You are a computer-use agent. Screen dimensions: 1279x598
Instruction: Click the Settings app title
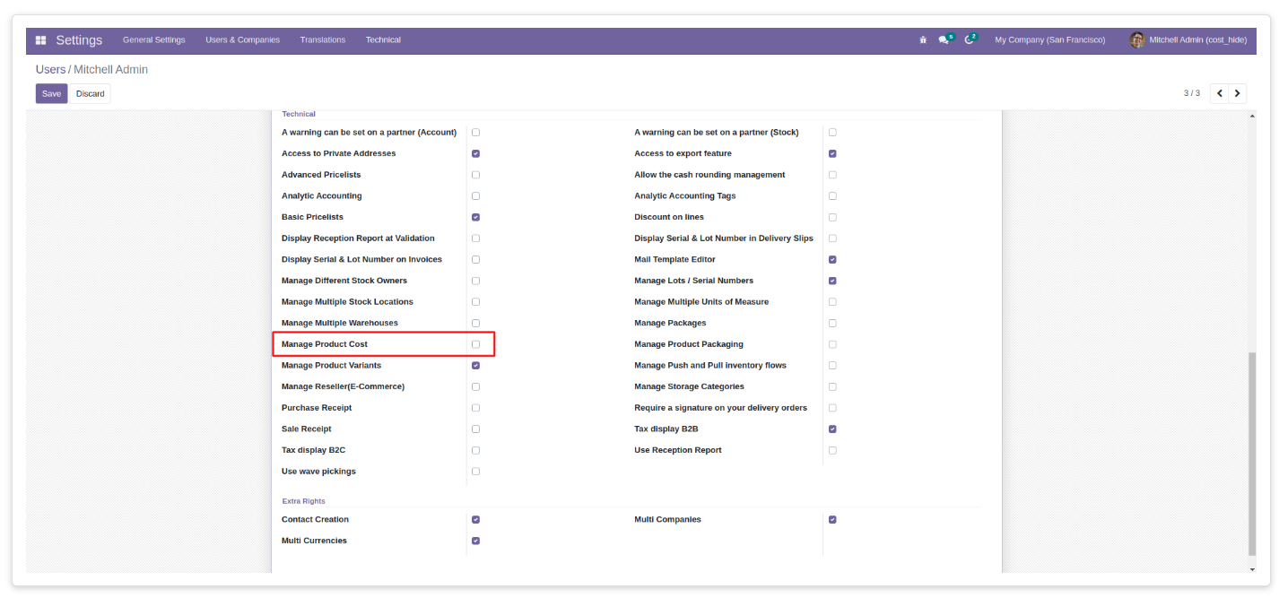[79, 40]
